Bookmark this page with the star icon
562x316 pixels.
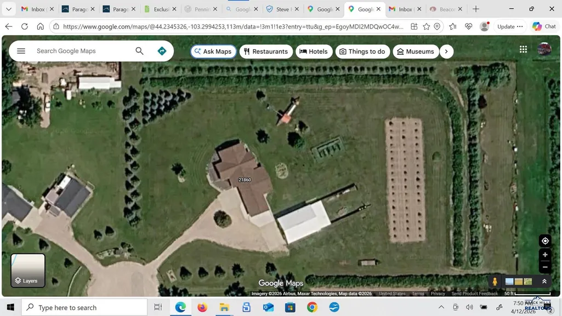coord(426,26)
